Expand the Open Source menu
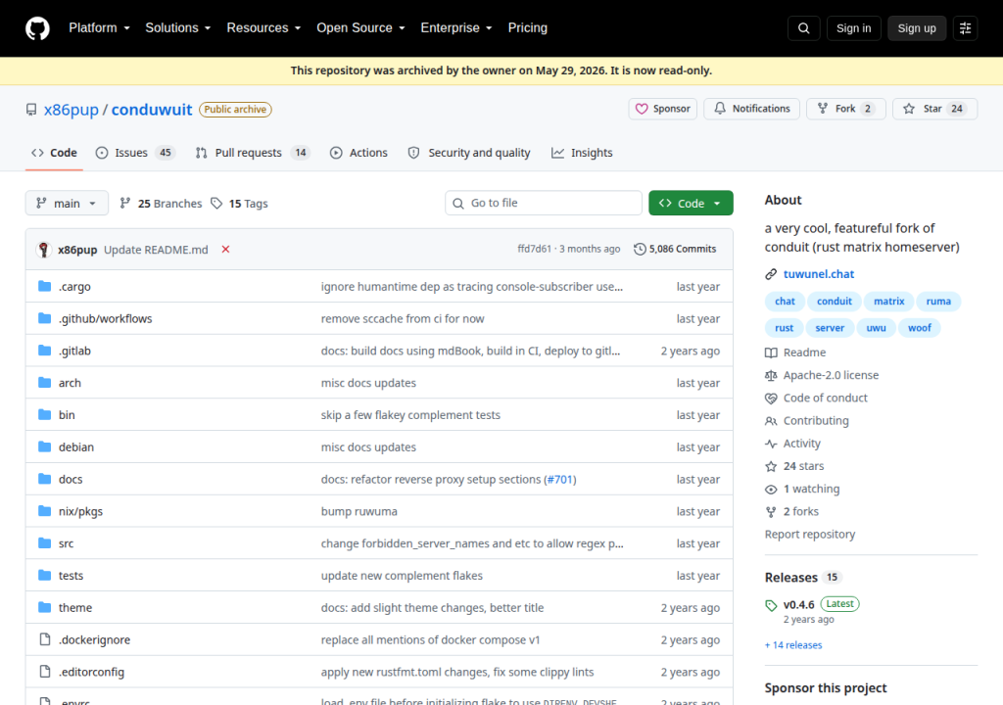1003x705 pixels. click(360, 28)
